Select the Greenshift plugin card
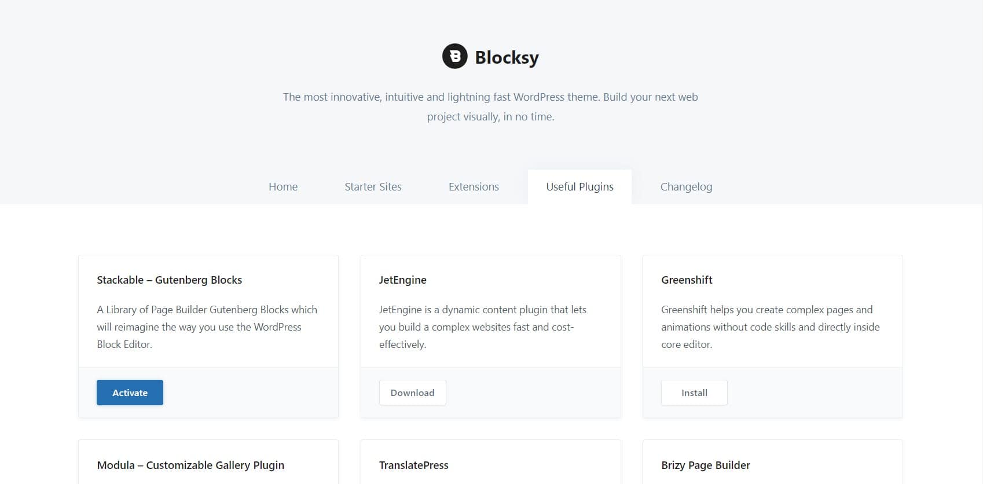The image size is (983, 484). 772,336
